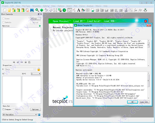Click Load XY link in welcome banner

pos(79,21)
